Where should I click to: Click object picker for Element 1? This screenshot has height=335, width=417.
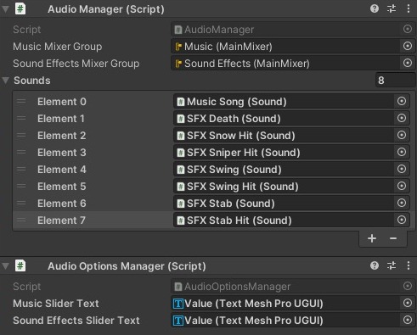[402, 118]
